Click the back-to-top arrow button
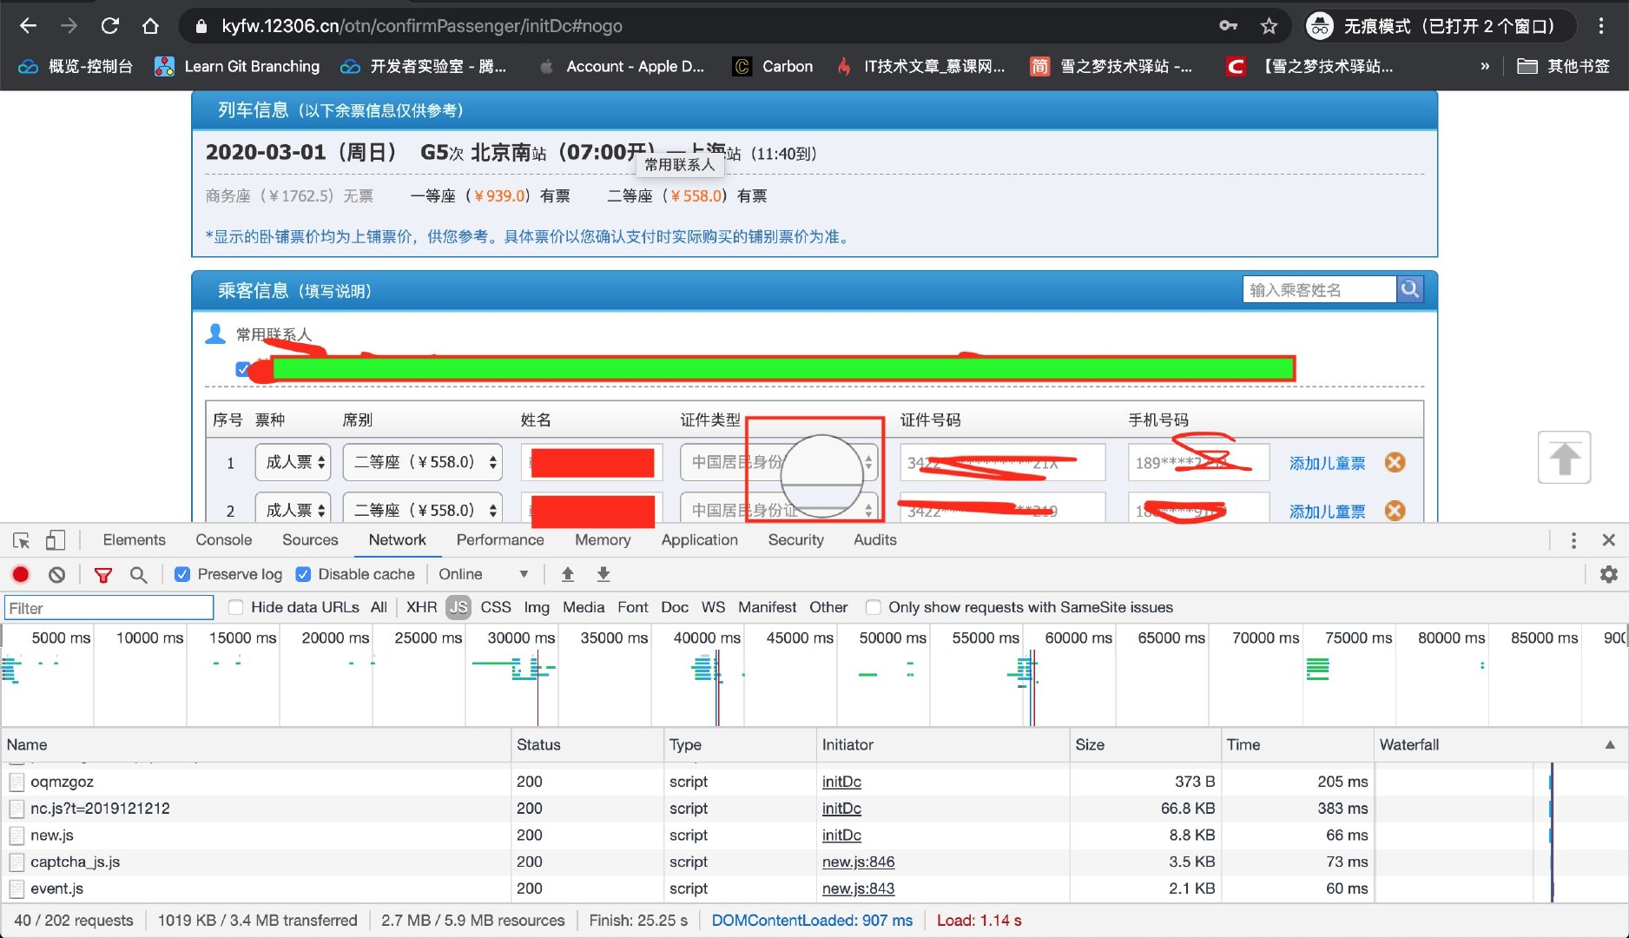The image size is (1629, 938). pos(1564,458)
